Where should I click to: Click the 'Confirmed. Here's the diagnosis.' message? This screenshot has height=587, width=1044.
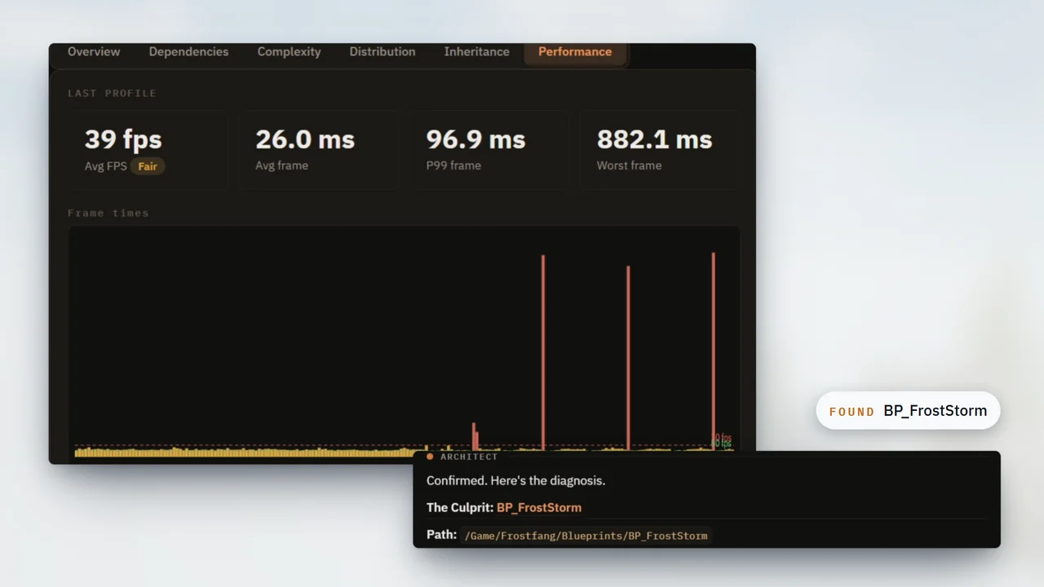click(515, 481)
